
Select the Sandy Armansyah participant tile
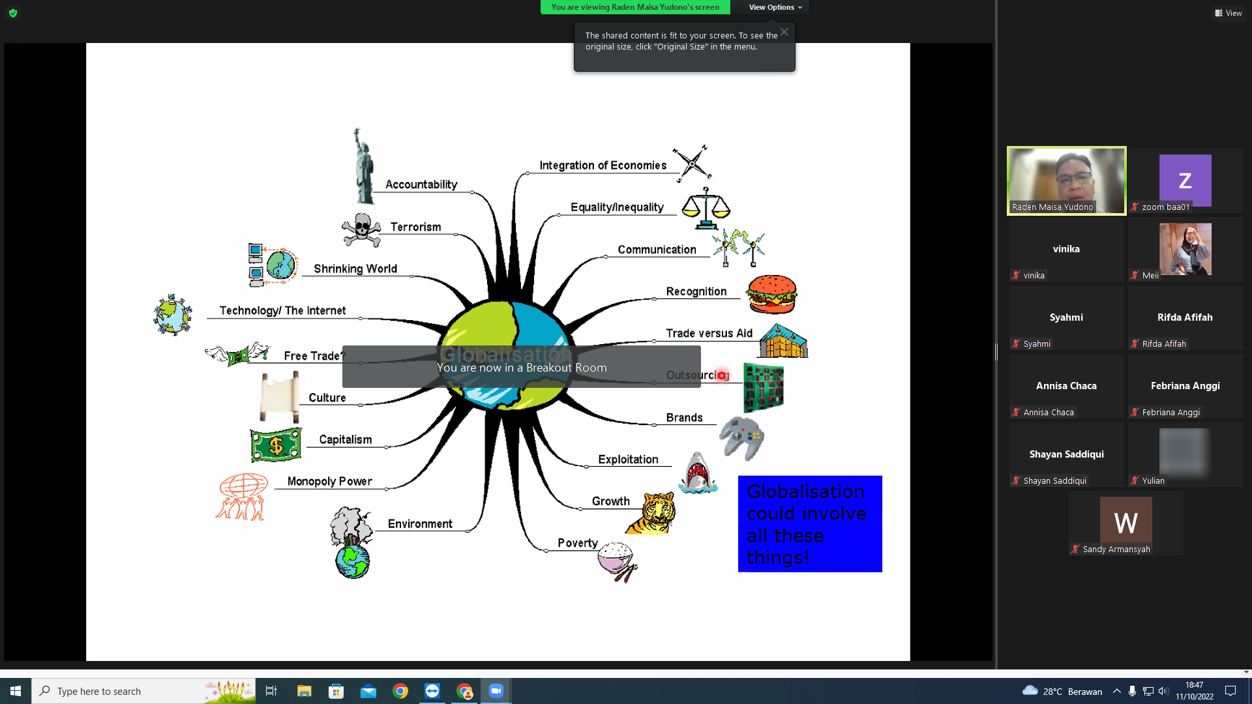click(1126, 523)
